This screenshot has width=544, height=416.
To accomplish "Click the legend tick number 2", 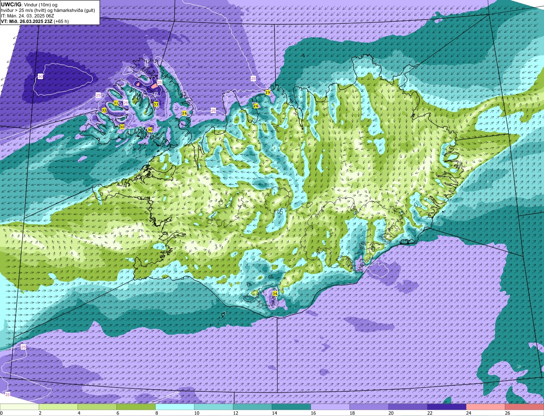I will (40, 413).
